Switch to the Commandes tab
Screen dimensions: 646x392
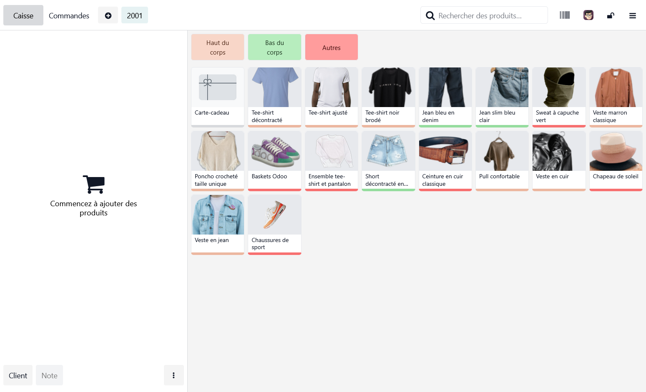coord(69,15)
